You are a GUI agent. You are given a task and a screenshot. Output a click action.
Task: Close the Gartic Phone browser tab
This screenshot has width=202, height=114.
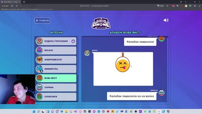[19, 2]
